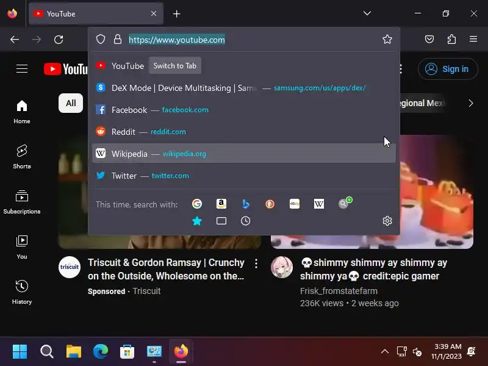Viewport: 488px width, 366px height.
Task: Open History in YouTube sidebar
Action: pyautogui.click(x=22, y=292)
